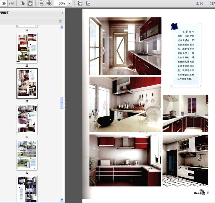The width and height of the screenshot is (215, 203).
Task: Click the 缩略图 panel title
Action: point(5,13)
